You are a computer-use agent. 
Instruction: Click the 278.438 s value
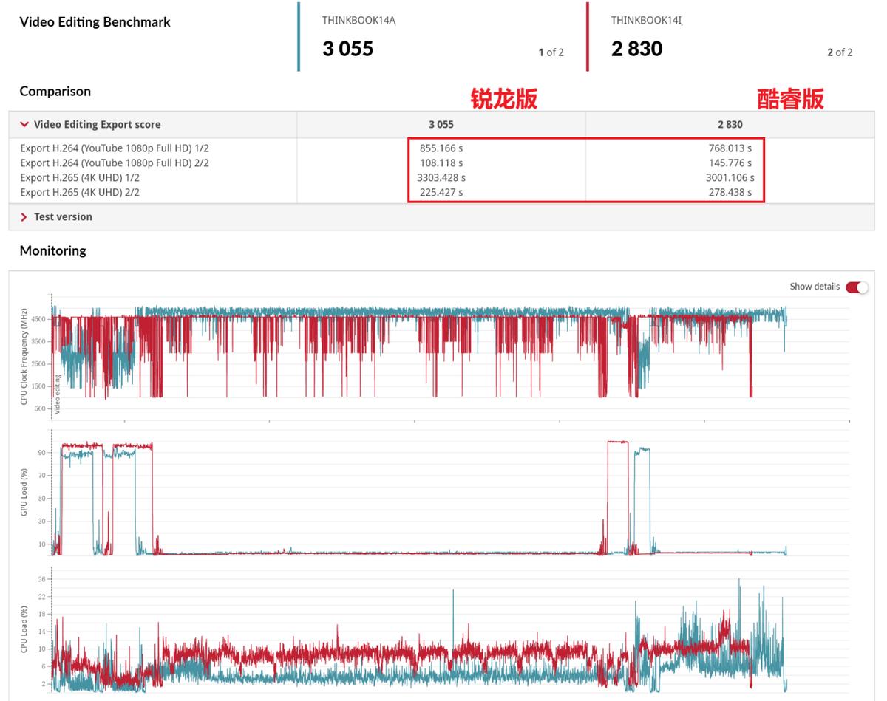[x=730, y=193]
